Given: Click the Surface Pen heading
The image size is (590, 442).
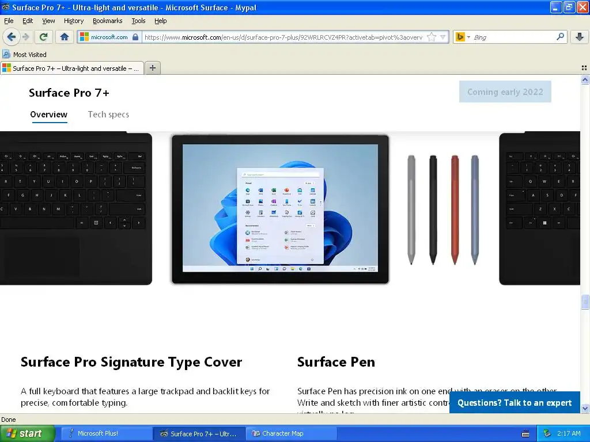Looking at the screenshot, I should pyautogui.click(x=336, y=362).
